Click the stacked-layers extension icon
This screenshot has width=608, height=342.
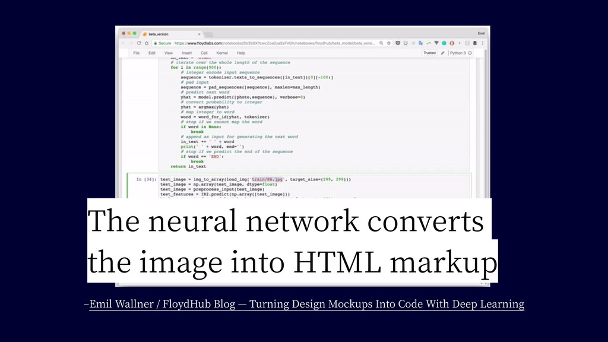[x=474, y=43]
